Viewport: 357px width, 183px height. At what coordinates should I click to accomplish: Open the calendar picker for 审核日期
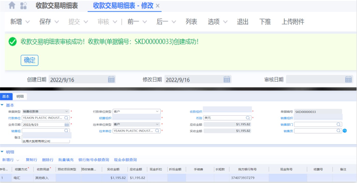click(x=348, y=79)
